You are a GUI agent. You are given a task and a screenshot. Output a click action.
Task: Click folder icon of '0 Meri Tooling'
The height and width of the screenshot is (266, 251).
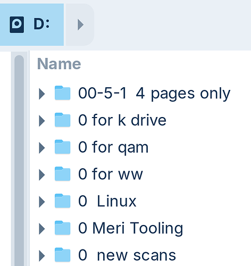[x=62, y=228]
